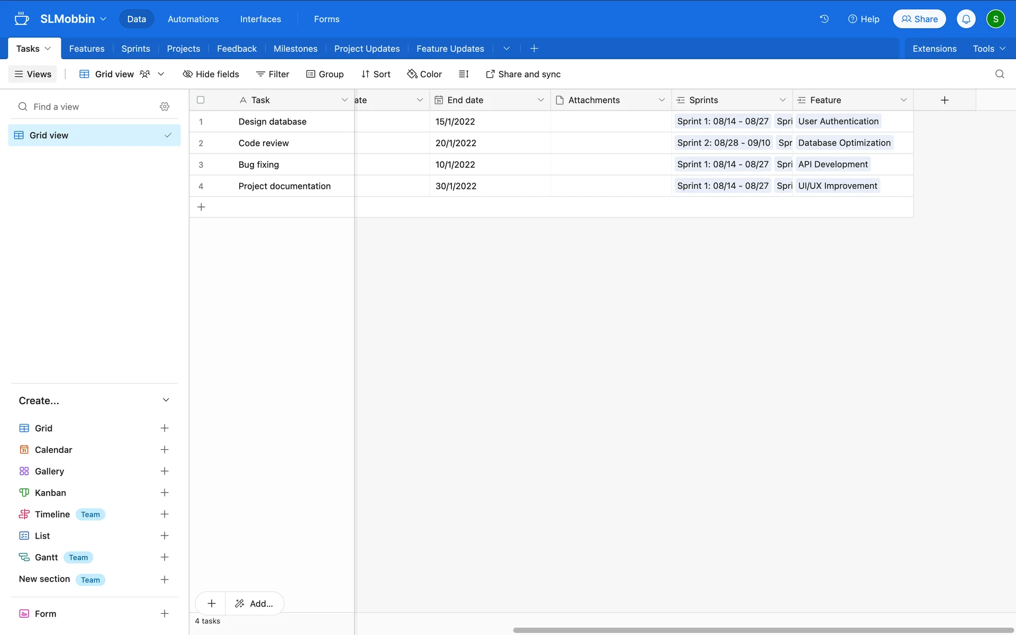1016x635 pixels.
Task: Toggle the Views sidebar
Action: coord(33,74)
